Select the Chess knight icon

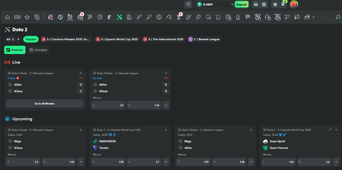pyautogui.click(x=238, y=17)
